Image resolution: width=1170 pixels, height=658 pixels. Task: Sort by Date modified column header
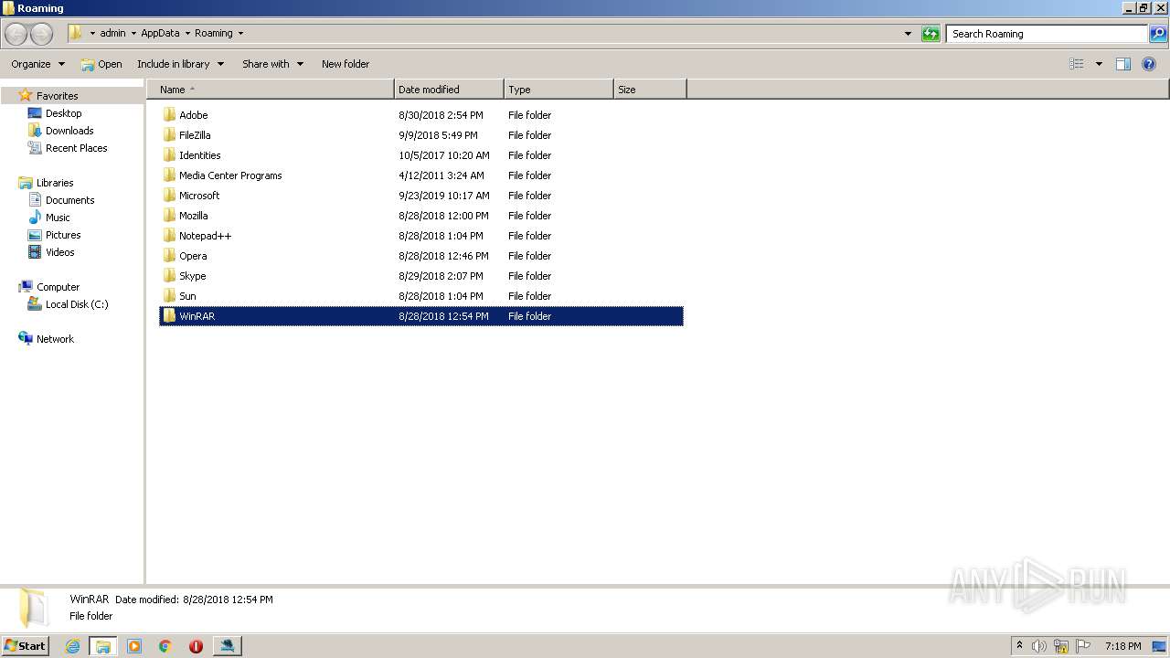point(449,90)
